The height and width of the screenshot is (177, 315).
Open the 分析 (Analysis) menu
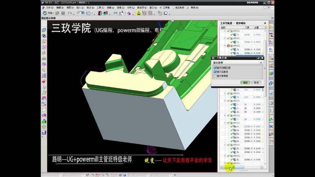130,7
